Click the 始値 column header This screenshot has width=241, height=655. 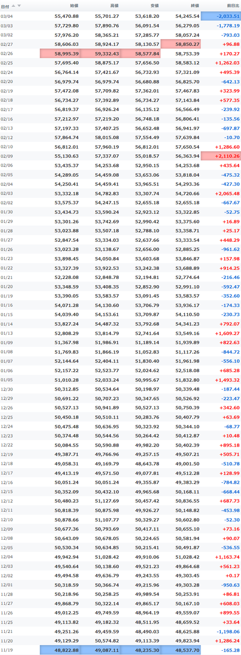[x=74, y=5]
